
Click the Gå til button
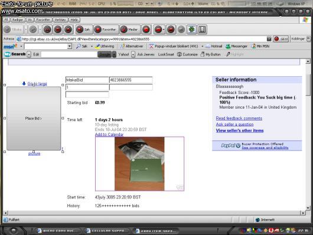pyautogui.click(x=281, y=39)
